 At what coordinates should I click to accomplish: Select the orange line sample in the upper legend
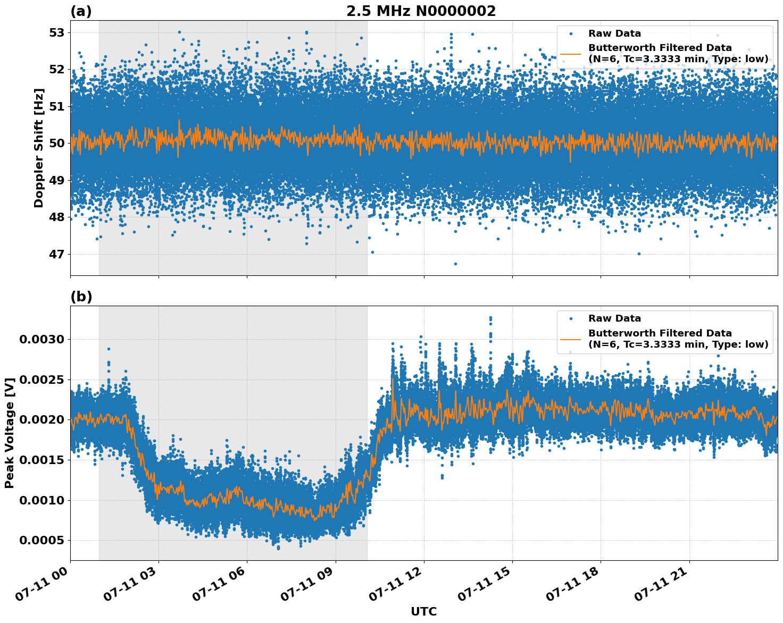click(569, 55)
